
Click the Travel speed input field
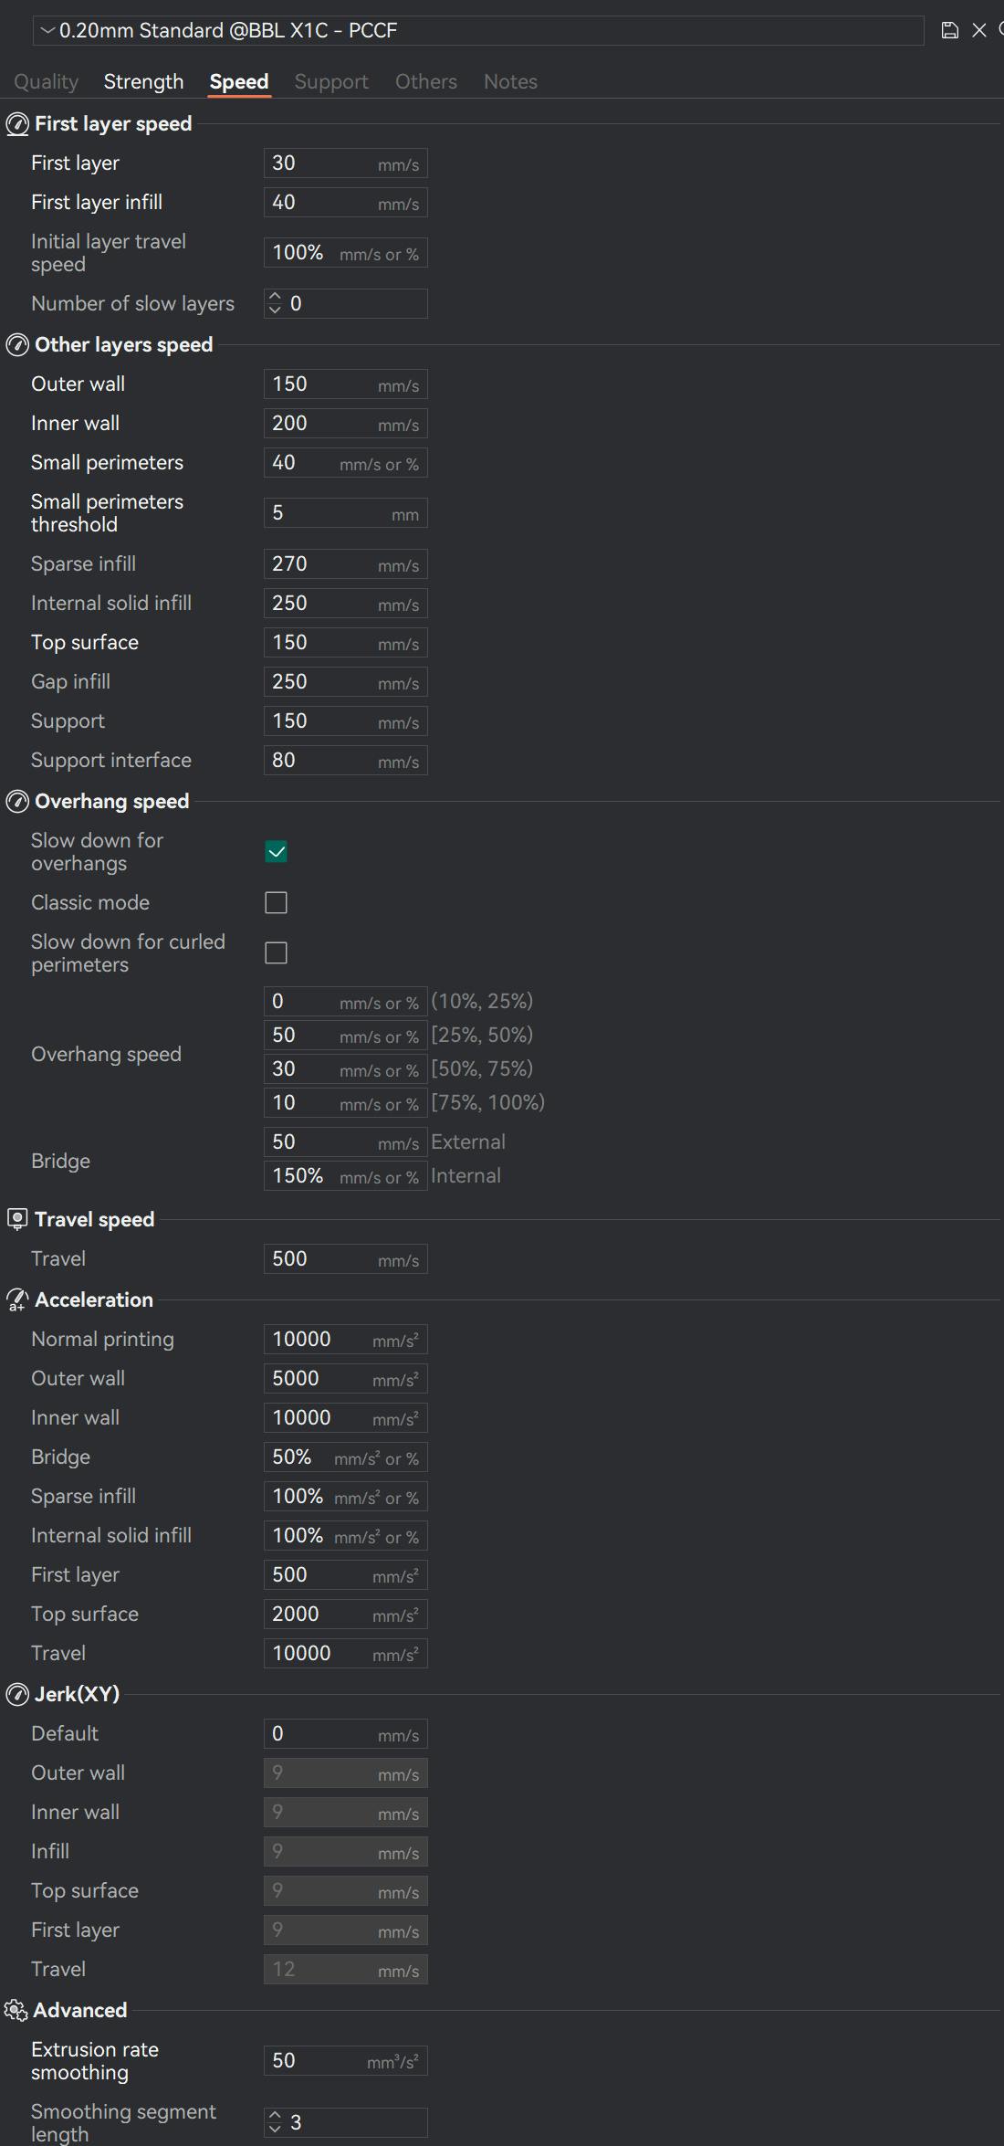pyautogui.click(x=319, y=1259)
